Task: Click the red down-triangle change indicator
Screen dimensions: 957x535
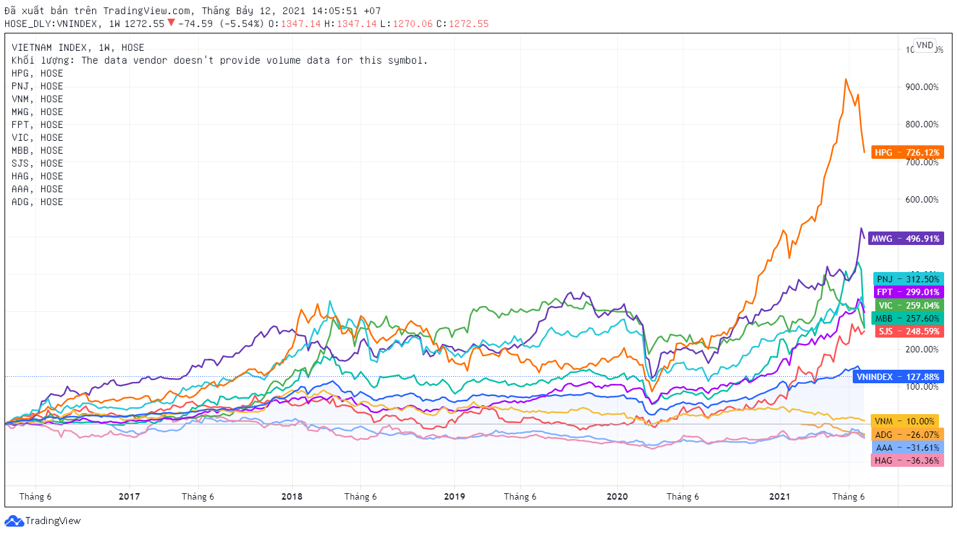Action: coord(171,23)
